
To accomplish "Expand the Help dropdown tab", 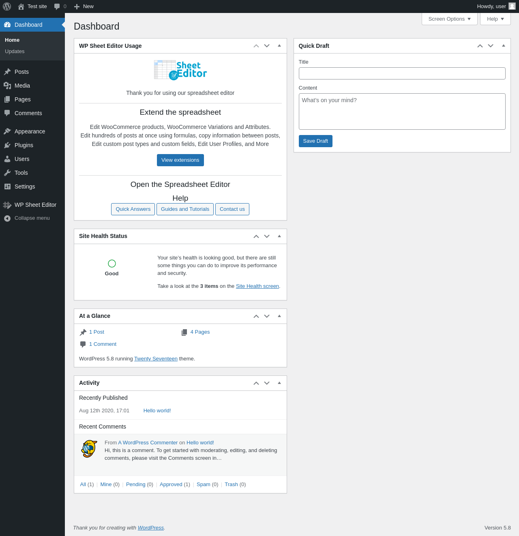I will tap(495, 19).
